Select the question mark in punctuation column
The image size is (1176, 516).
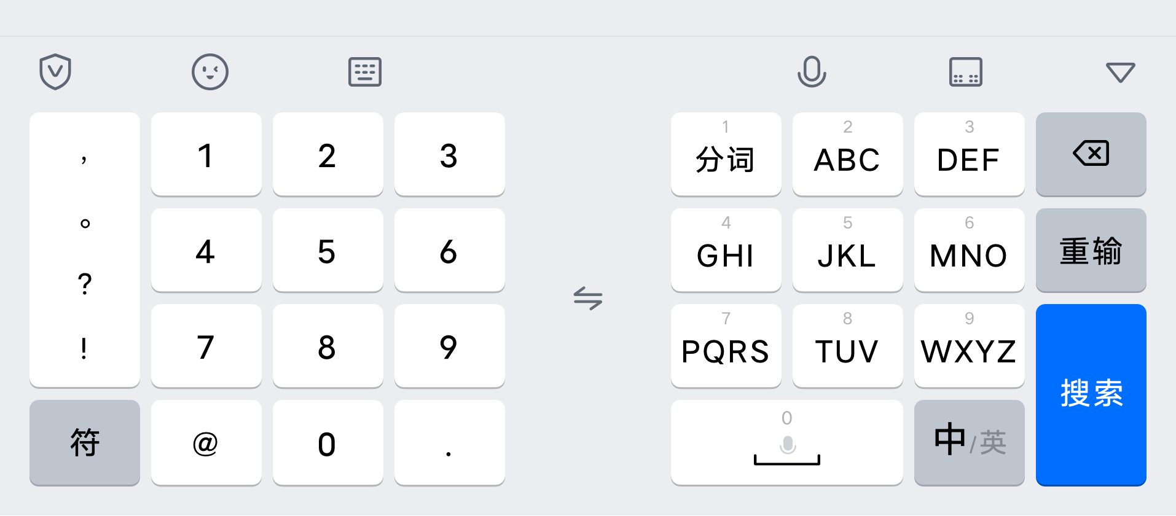85,284
